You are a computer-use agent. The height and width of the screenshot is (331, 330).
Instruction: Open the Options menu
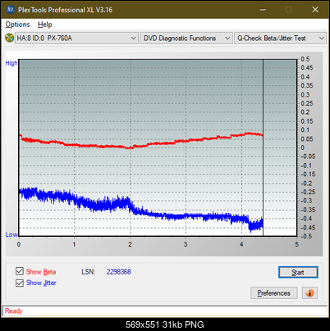17,25
